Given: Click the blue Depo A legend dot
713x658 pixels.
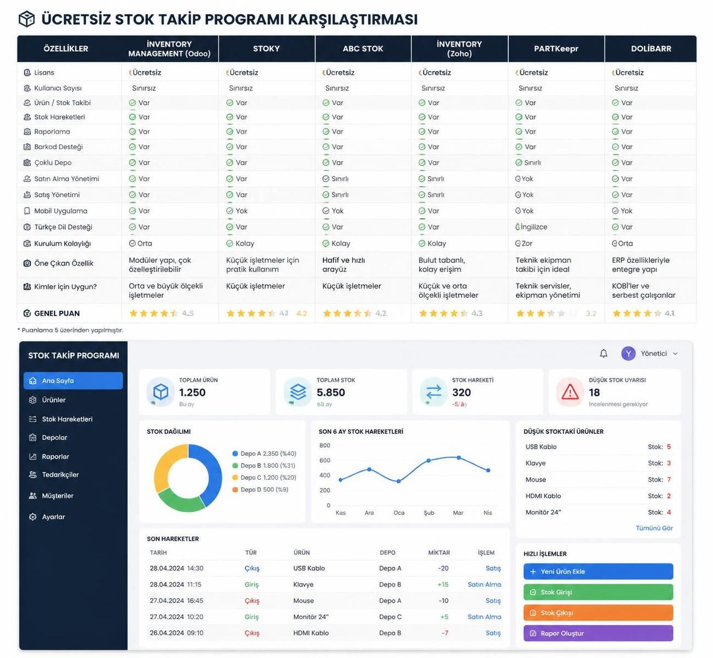Looking at the screenshot, I should point(235,454).
